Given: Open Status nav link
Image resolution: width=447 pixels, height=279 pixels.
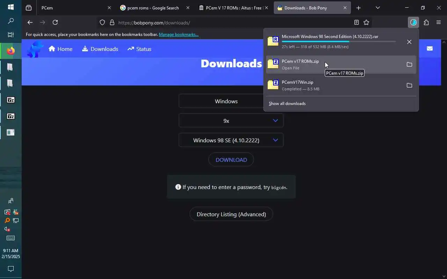Looking at the screenshot, I should pos(139,49).
